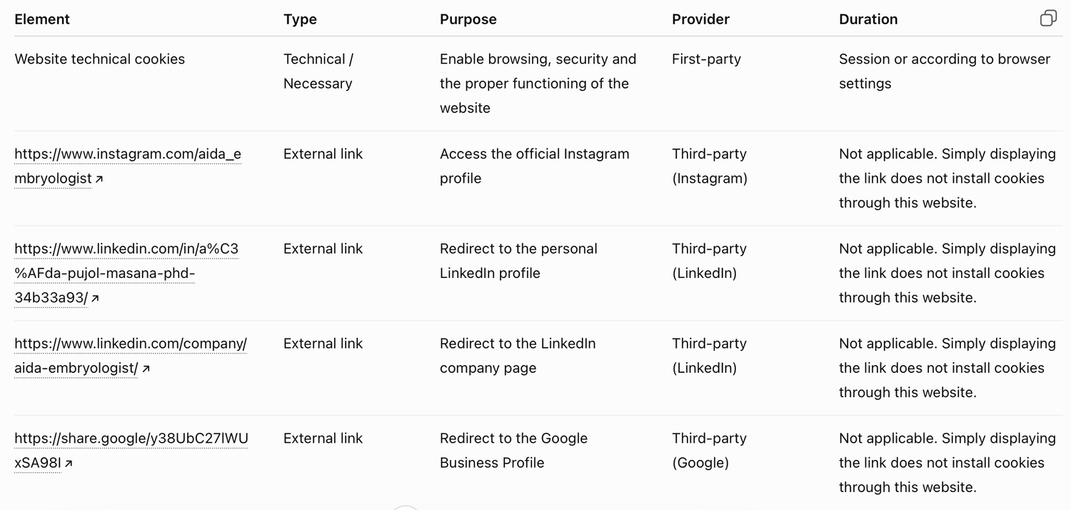Click the Website technical cookies cell
Screen dimensions: 1071x510
coord(100,59)
